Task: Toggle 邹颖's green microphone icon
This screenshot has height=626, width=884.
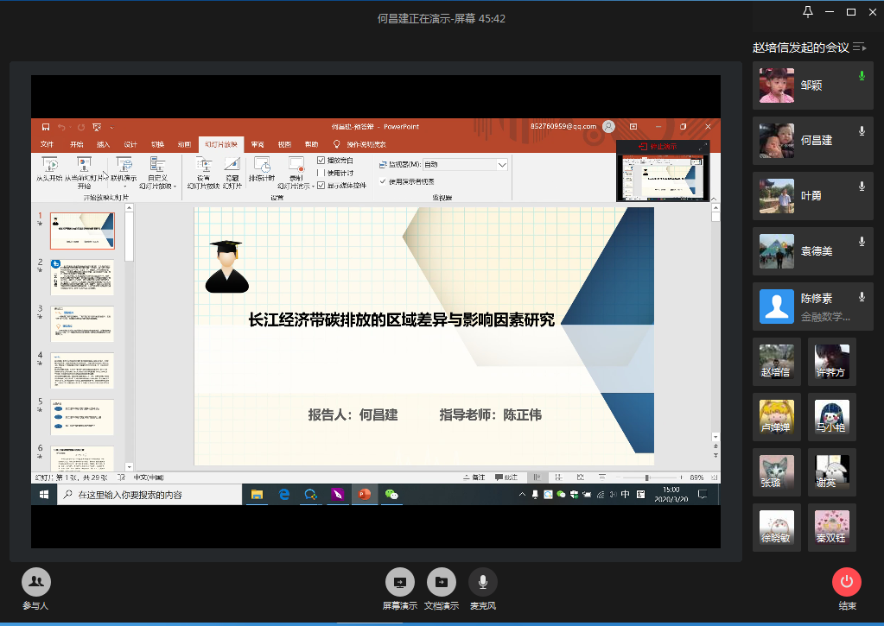Action: [862, 77]
